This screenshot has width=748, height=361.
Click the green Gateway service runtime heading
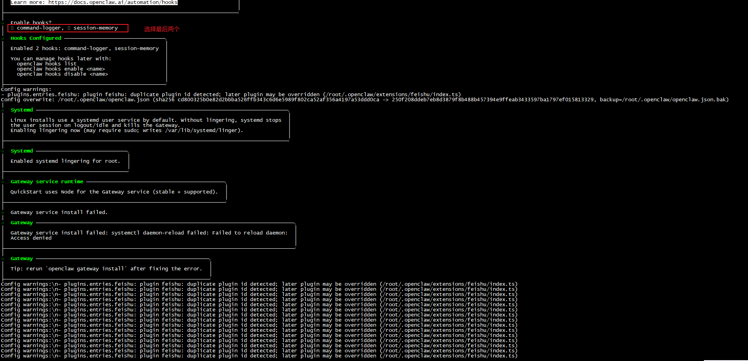[47, 182]
